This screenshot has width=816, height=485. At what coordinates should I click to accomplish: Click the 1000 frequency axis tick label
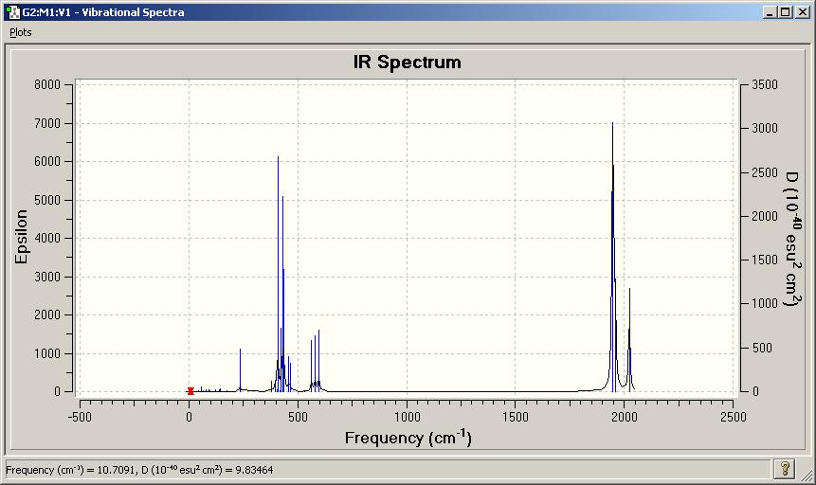tap(407, 417)
